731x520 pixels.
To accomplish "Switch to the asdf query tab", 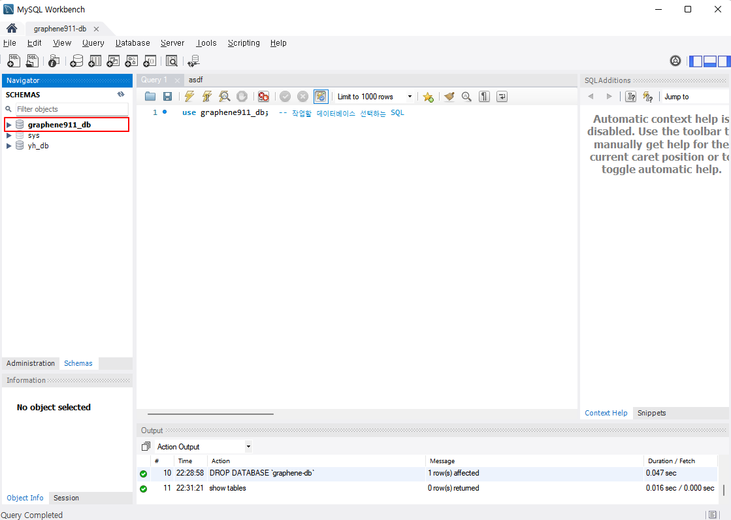I will pyautogui.click(x=196, y=80).
